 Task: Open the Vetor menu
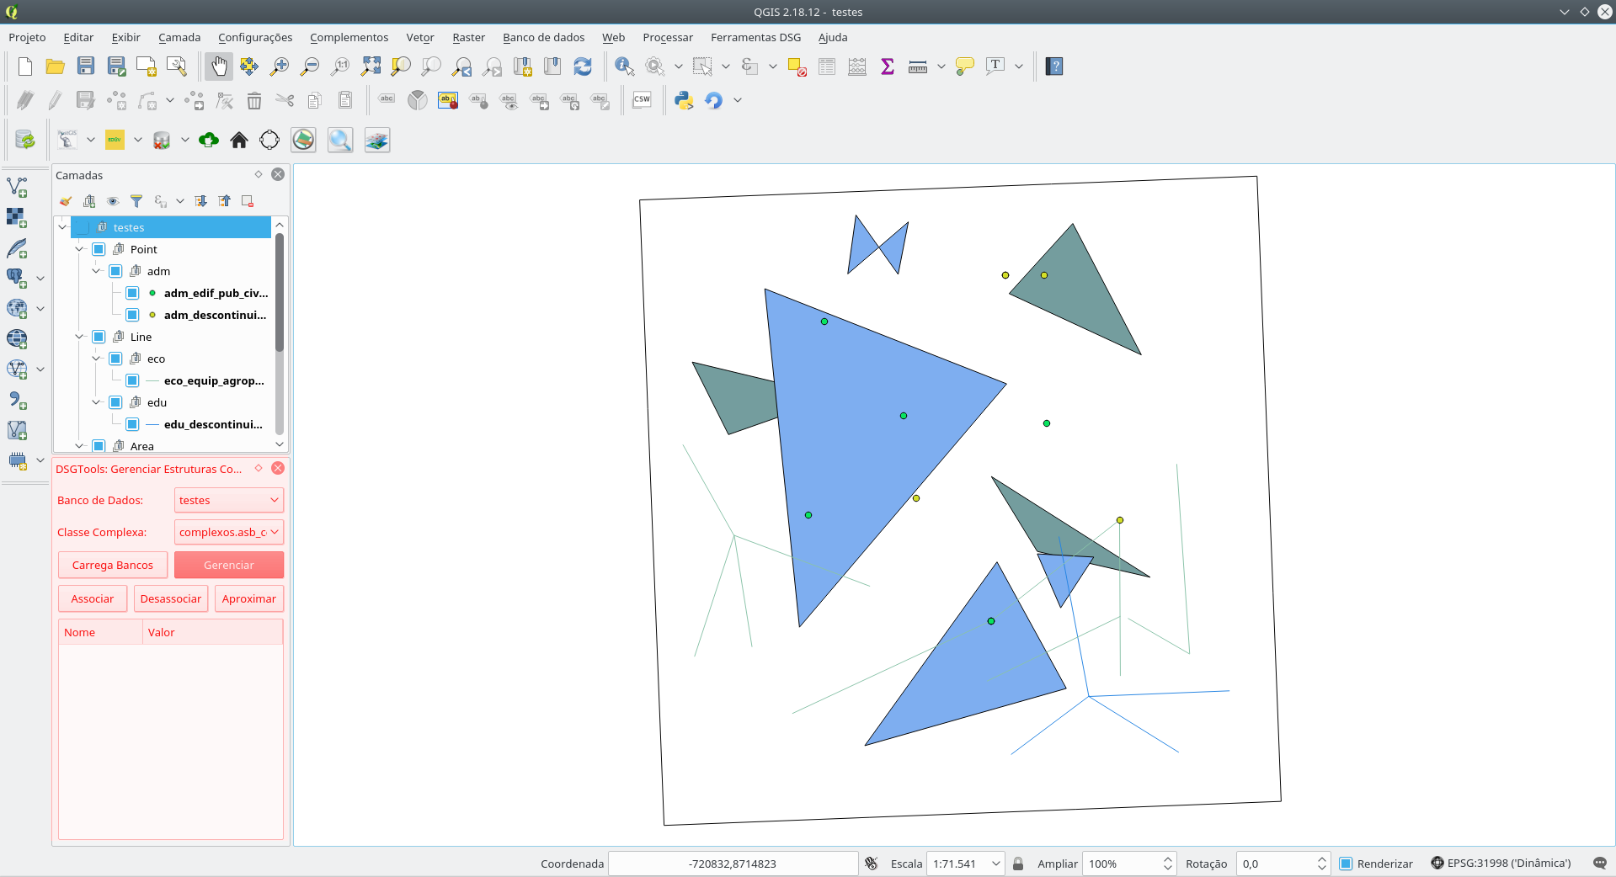click(420, 37)
